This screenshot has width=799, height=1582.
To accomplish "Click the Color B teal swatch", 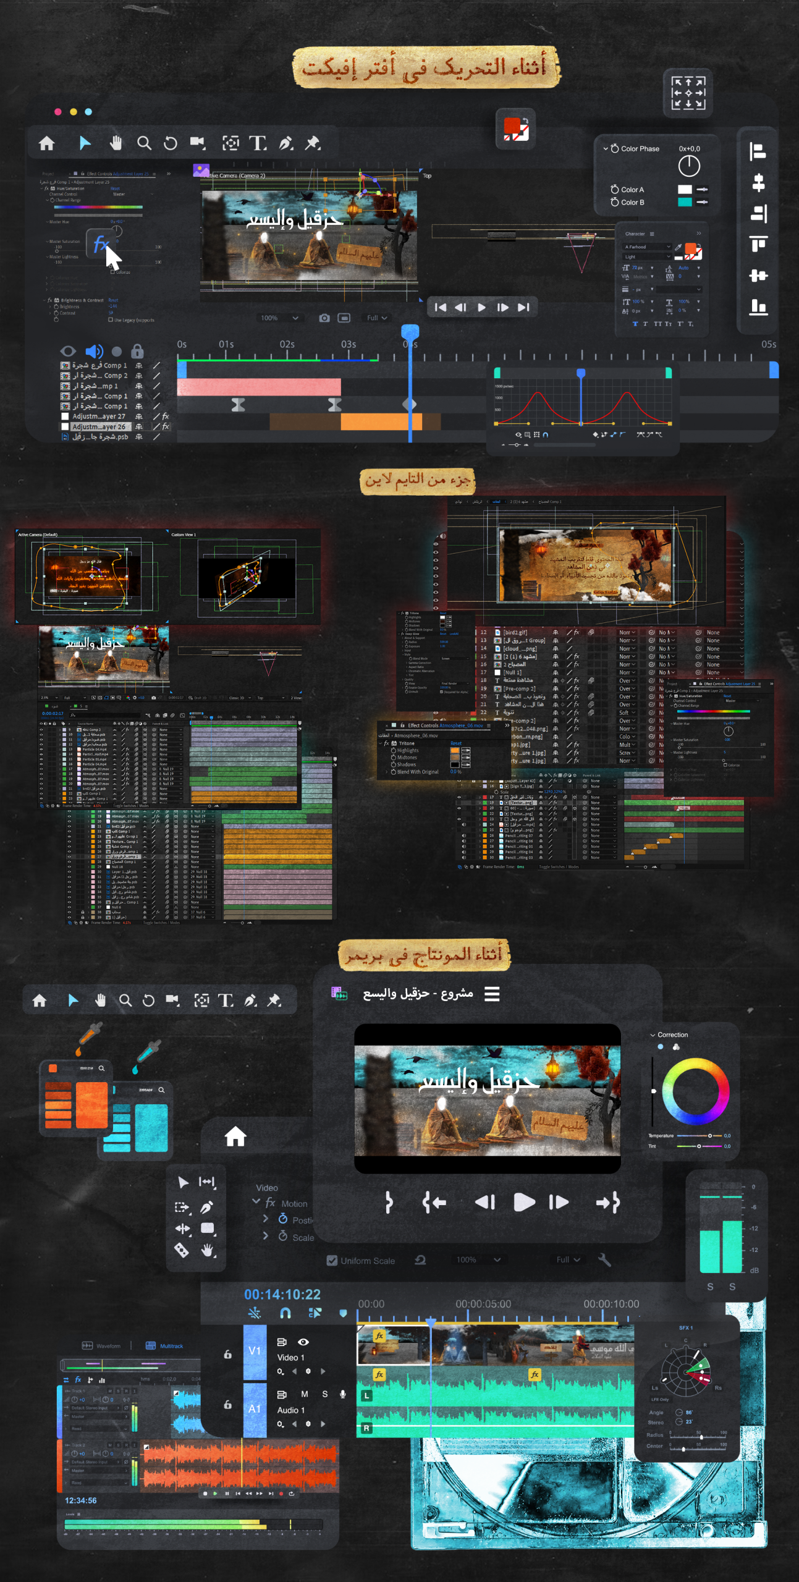I will (x=685, y=202).
